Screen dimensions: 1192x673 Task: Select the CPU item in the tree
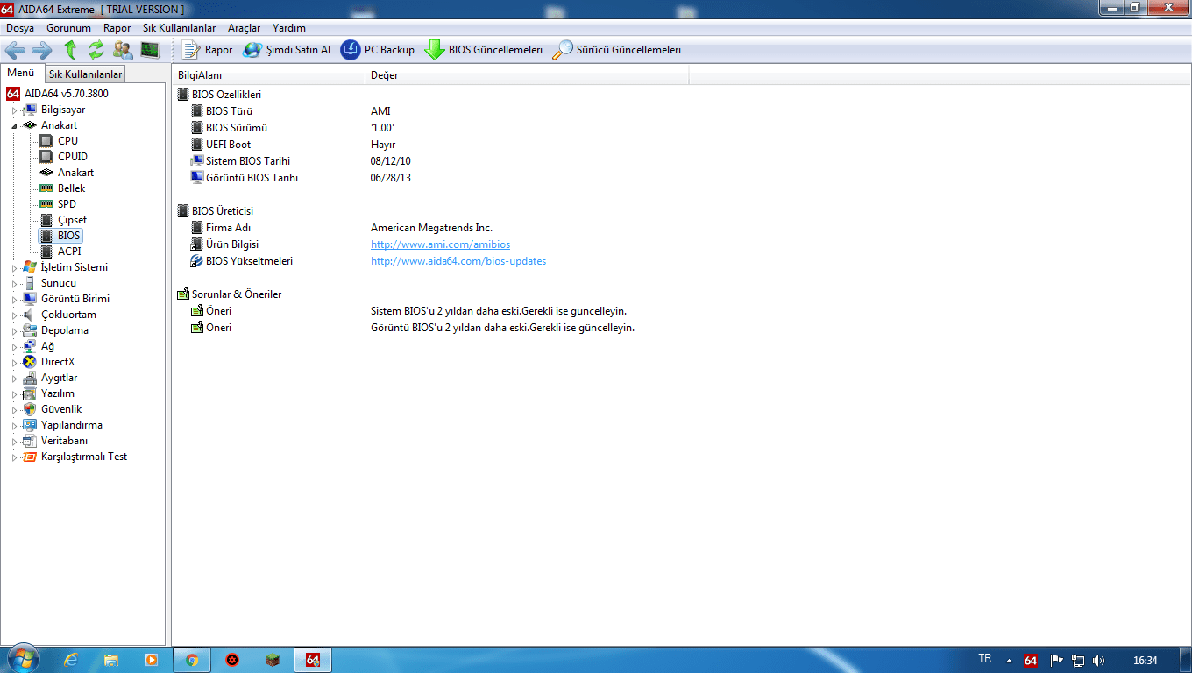67,141
